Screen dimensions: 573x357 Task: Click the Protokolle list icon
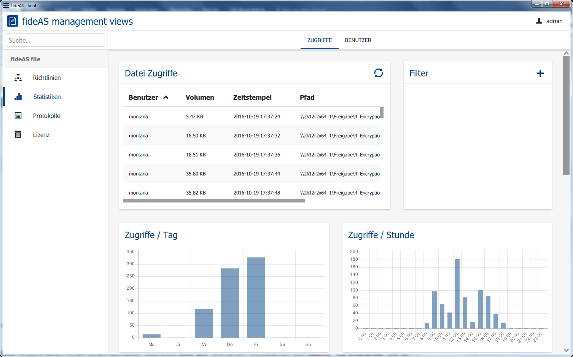tap(18, 116)
